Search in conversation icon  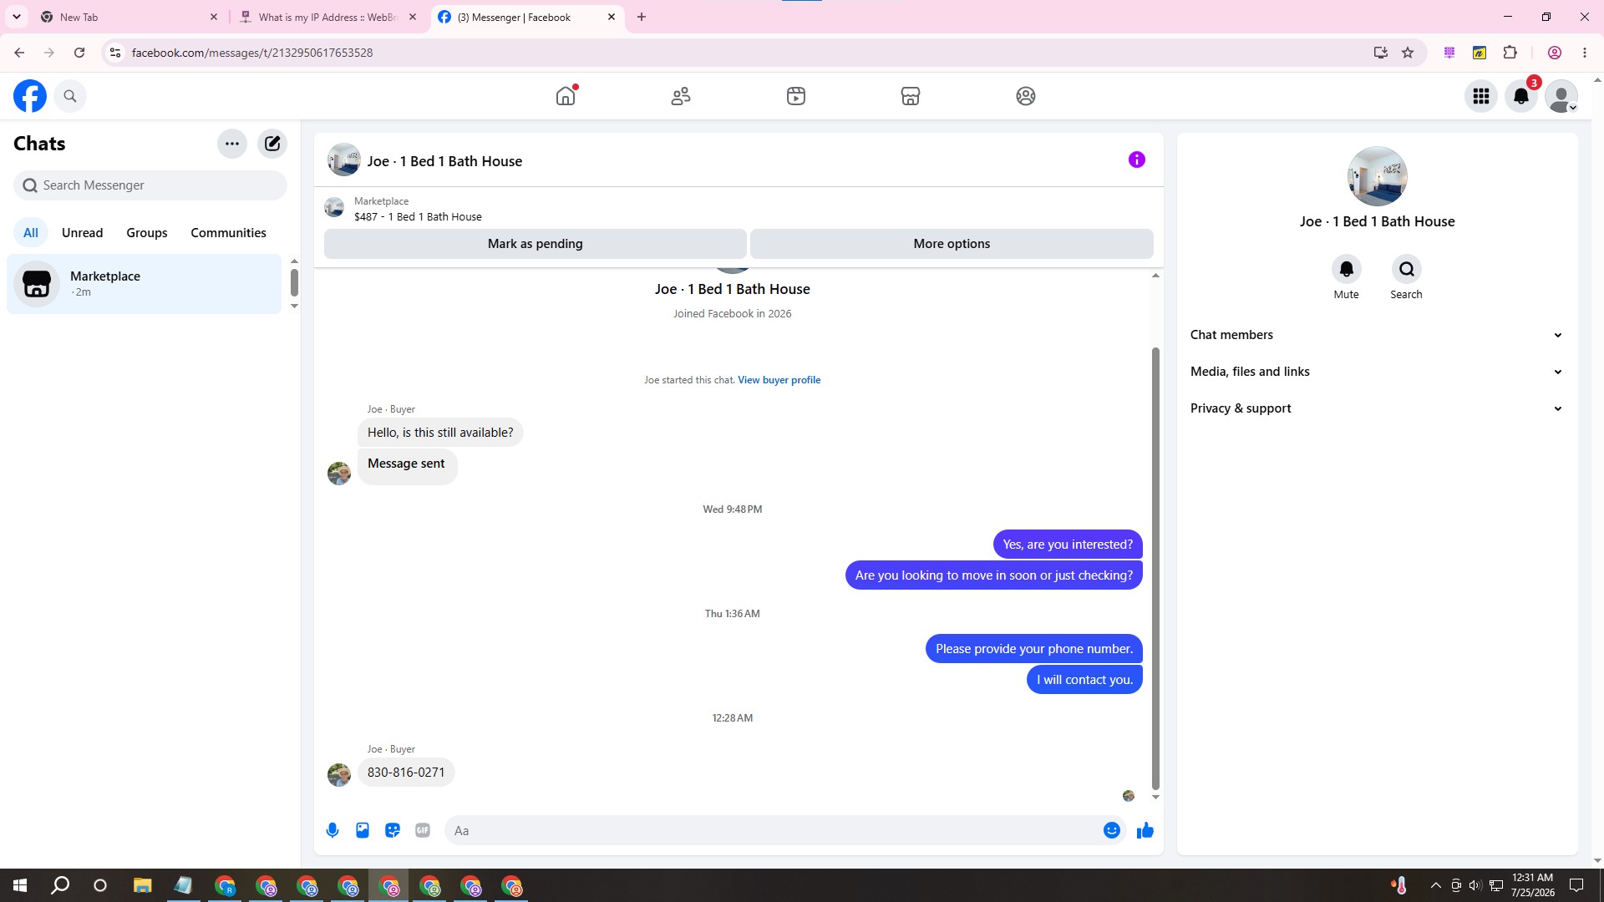point(1407,269)
